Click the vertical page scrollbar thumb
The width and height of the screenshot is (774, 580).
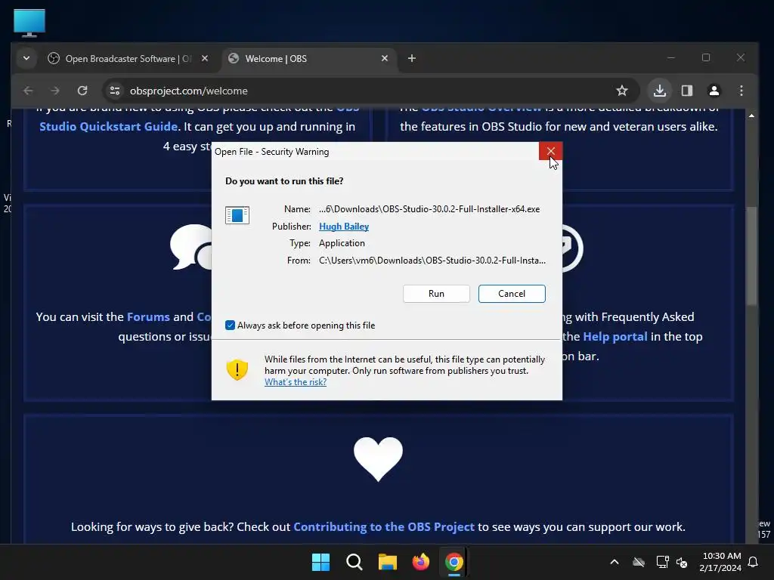[751, 255]
